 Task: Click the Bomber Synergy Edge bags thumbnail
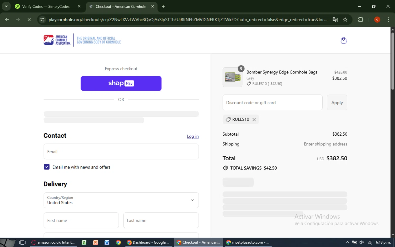point(233,77)
